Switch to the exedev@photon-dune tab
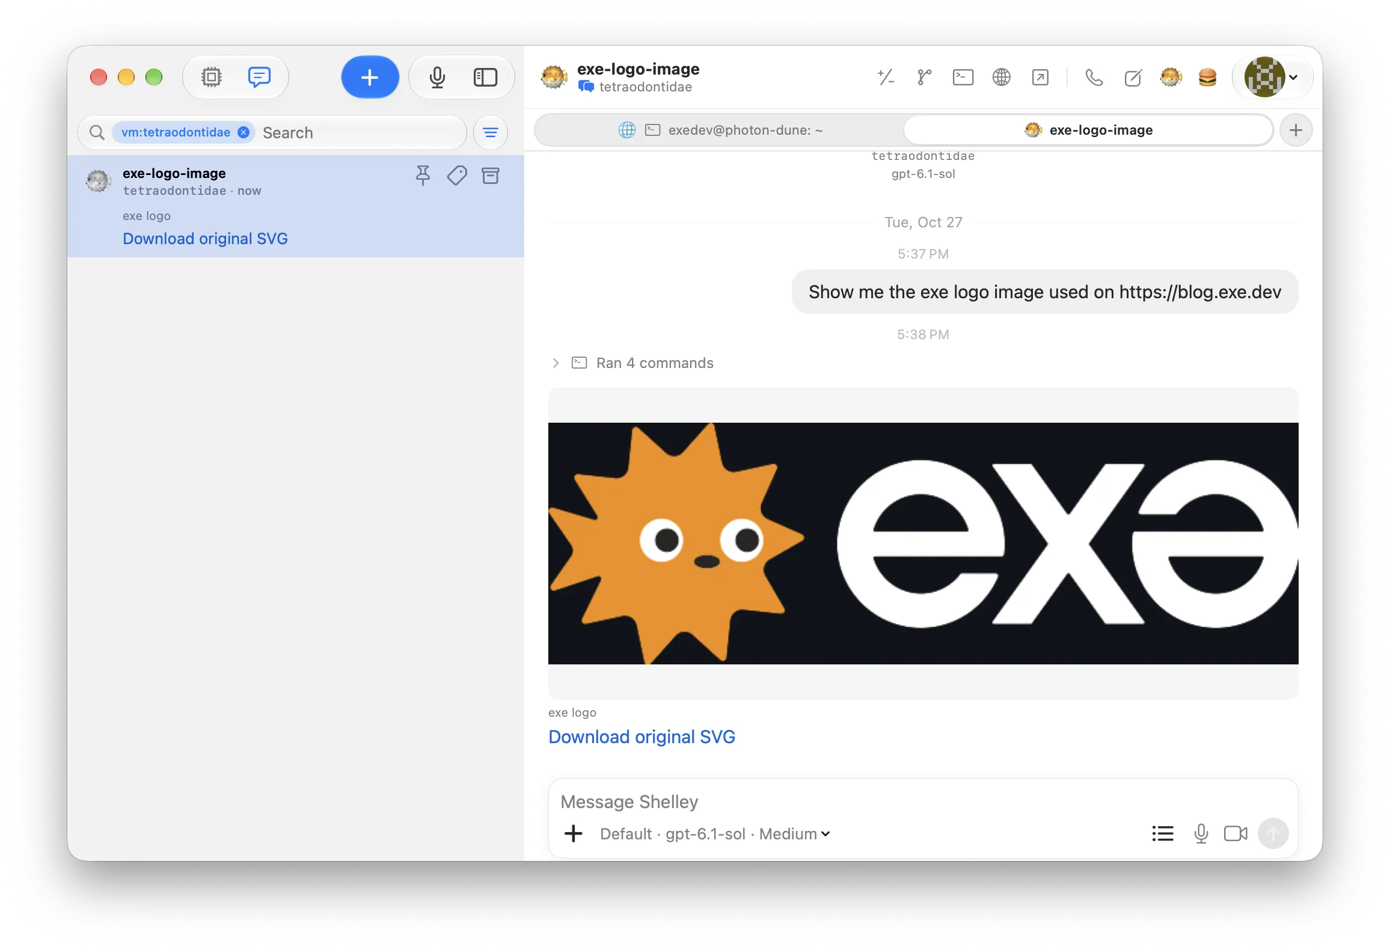 pos(720,130)
